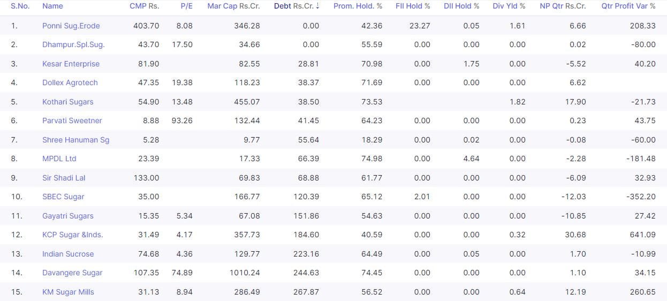Open the MPDL Ltd page
The image size is (667, 301).
(59, 159)
